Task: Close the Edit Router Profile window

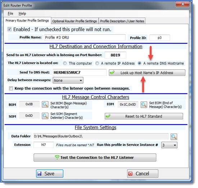Action: [x=183, y=4]
